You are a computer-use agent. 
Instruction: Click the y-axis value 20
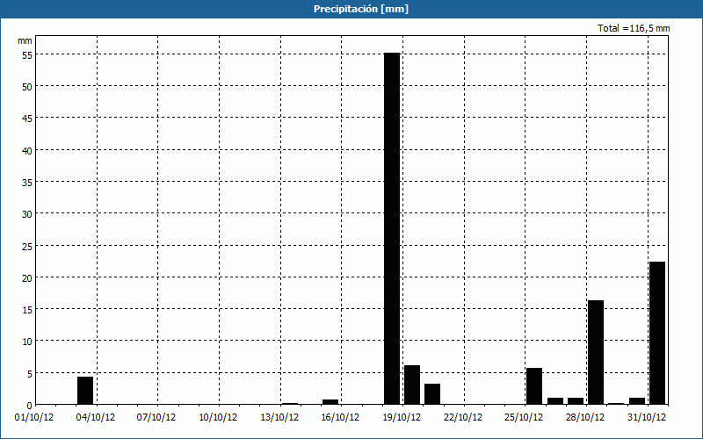pos(27,278)
